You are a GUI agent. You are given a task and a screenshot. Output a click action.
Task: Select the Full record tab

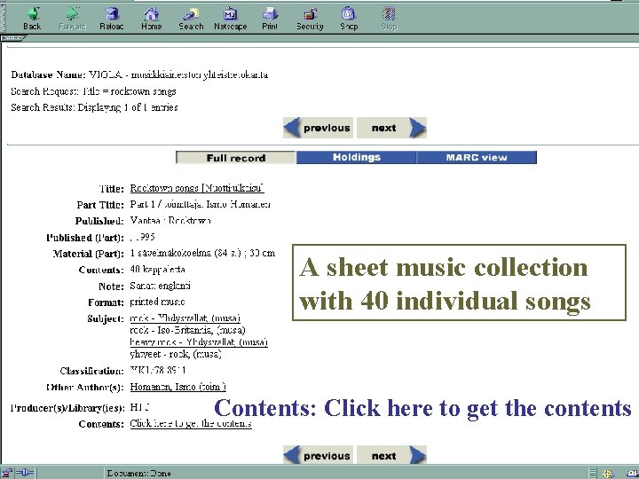point(236,158)
